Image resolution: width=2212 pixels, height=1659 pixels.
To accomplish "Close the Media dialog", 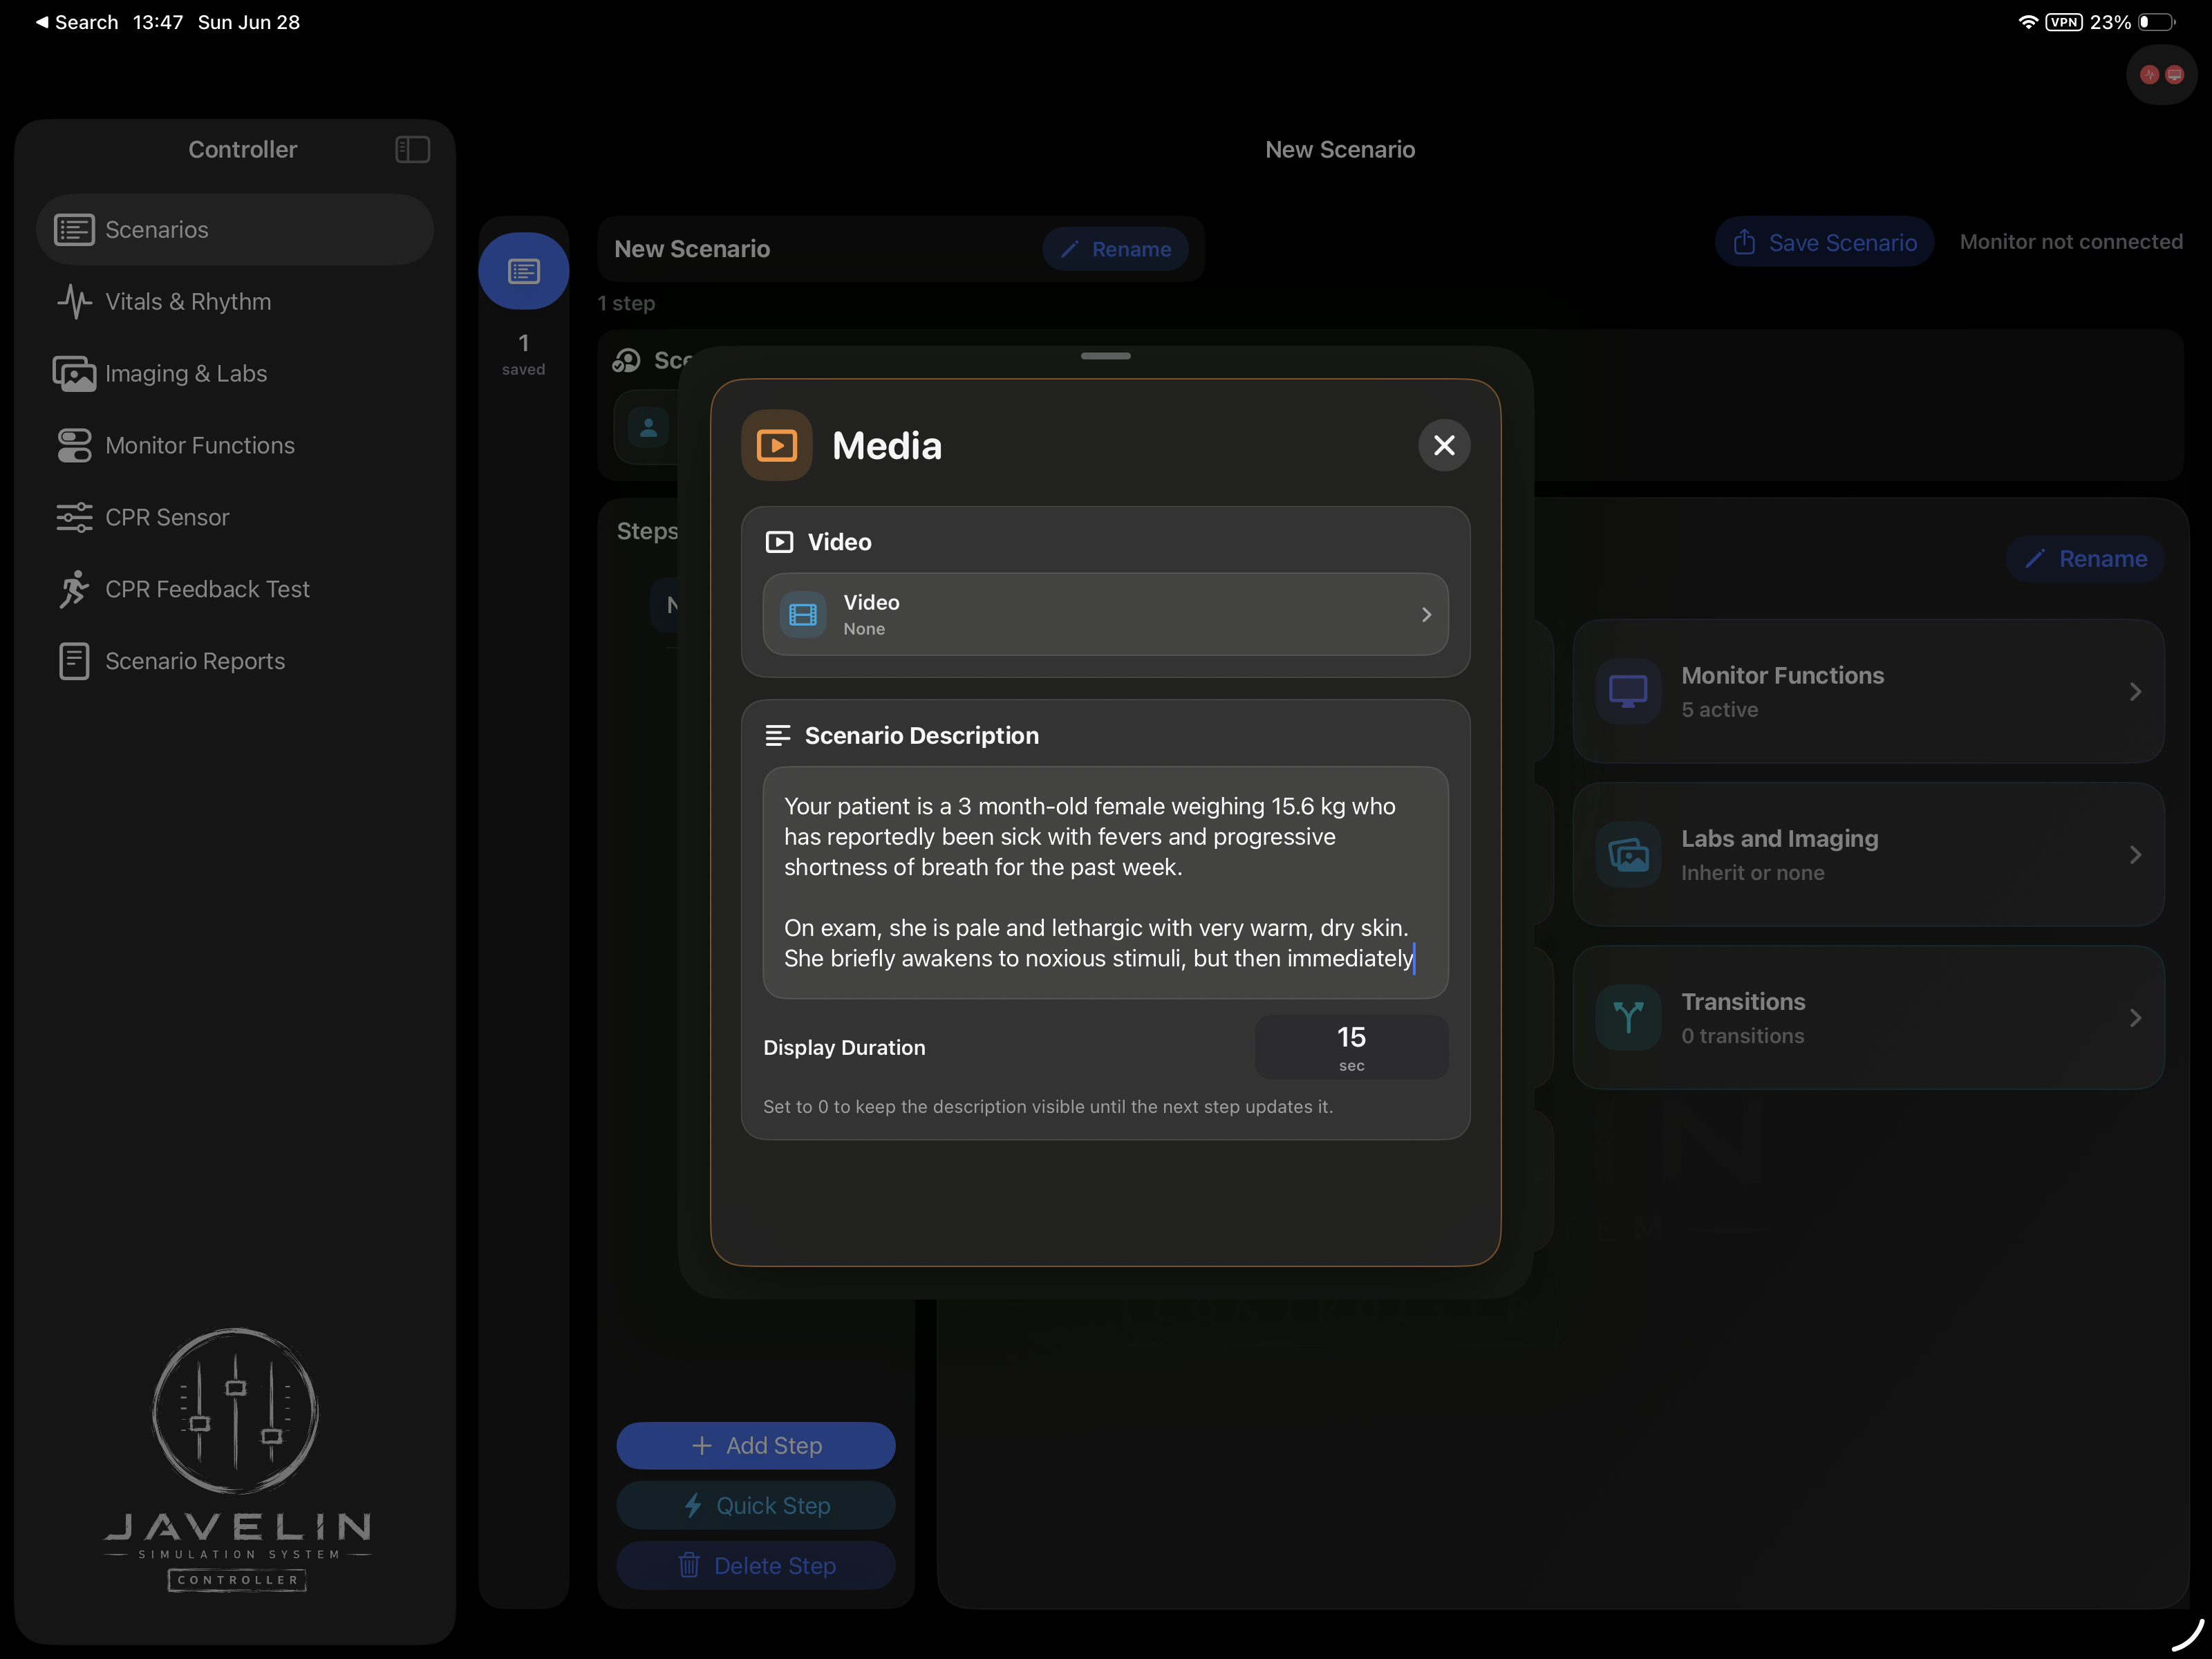I will pyautogui.click(x=1444, y=445).
